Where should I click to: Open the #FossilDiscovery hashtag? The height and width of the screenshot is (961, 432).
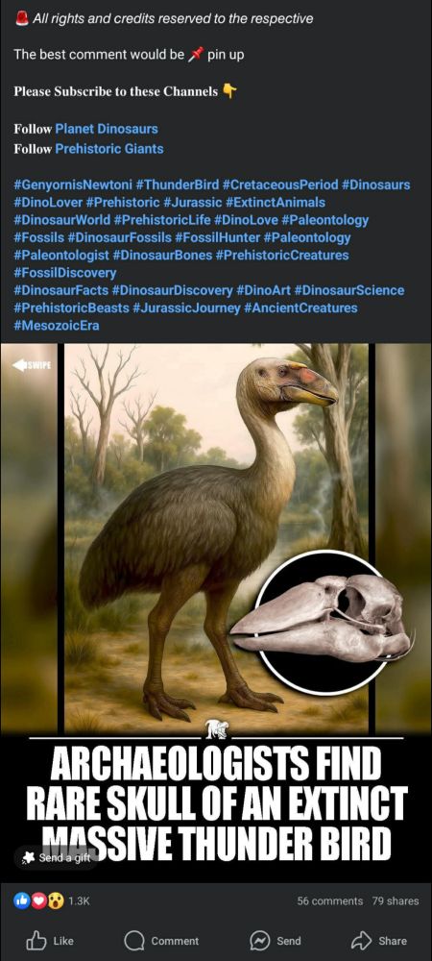[65, 272]
